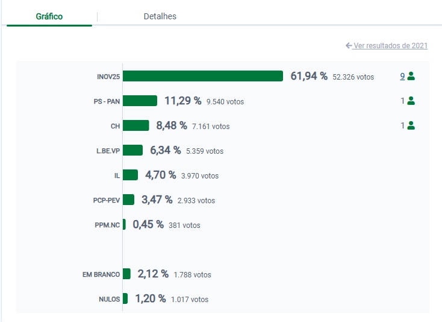Click the L.BE.VP vote bar
This screenshot has width=442, height=322.
(x=132, y=150)
